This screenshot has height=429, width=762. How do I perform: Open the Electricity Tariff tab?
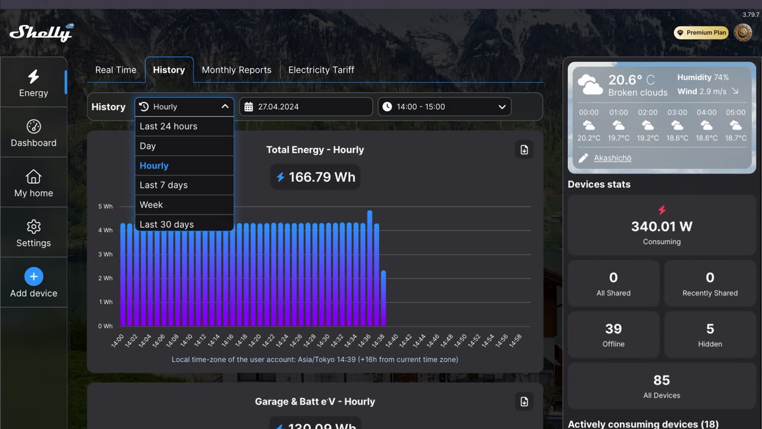click(321, 70)
